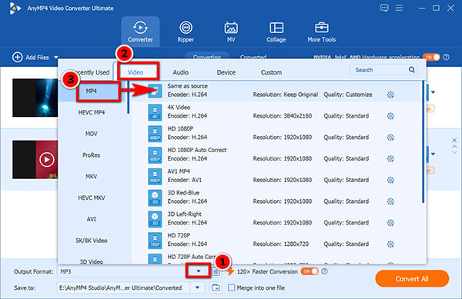Open settings gear for 3D Left-Right

click(390, 223)
